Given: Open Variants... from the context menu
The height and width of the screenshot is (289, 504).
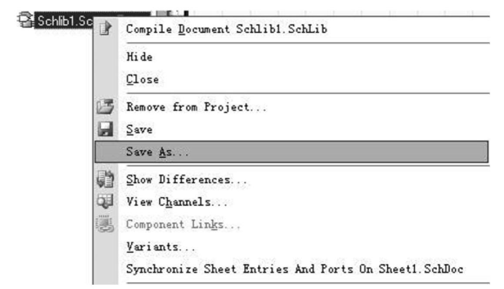Looking at the screenshot, I should (x=160, y=246).
